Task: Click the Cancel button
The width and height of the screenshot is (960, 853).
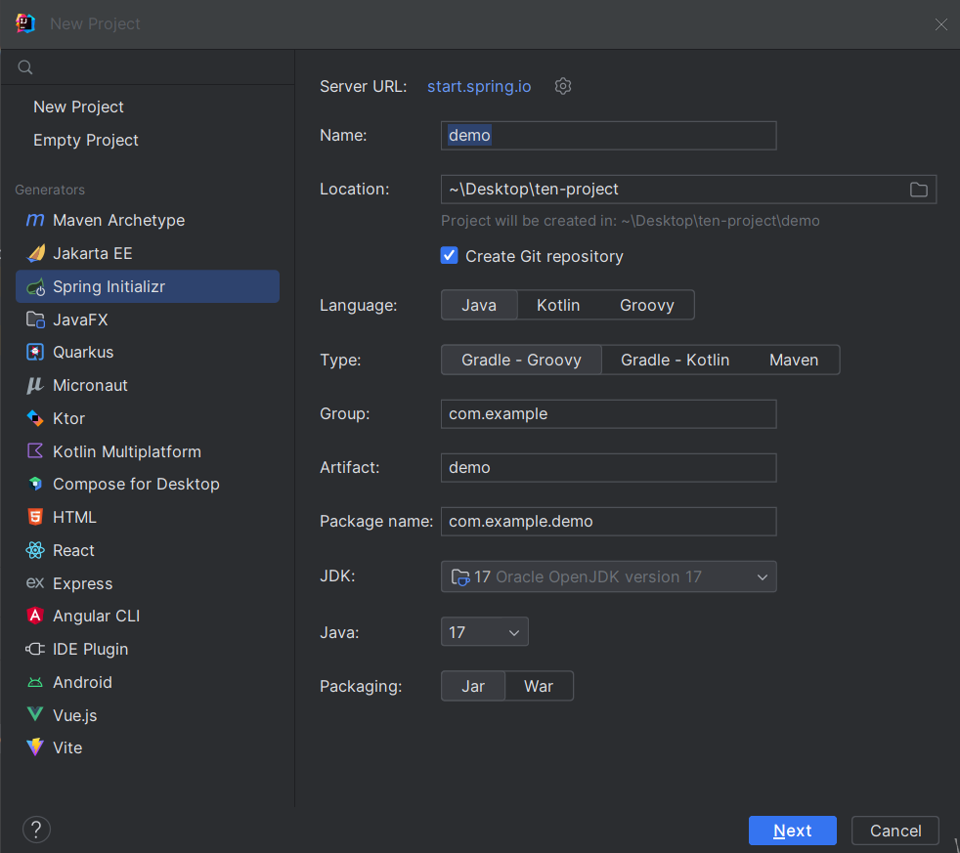Action: tap(895, 831)
